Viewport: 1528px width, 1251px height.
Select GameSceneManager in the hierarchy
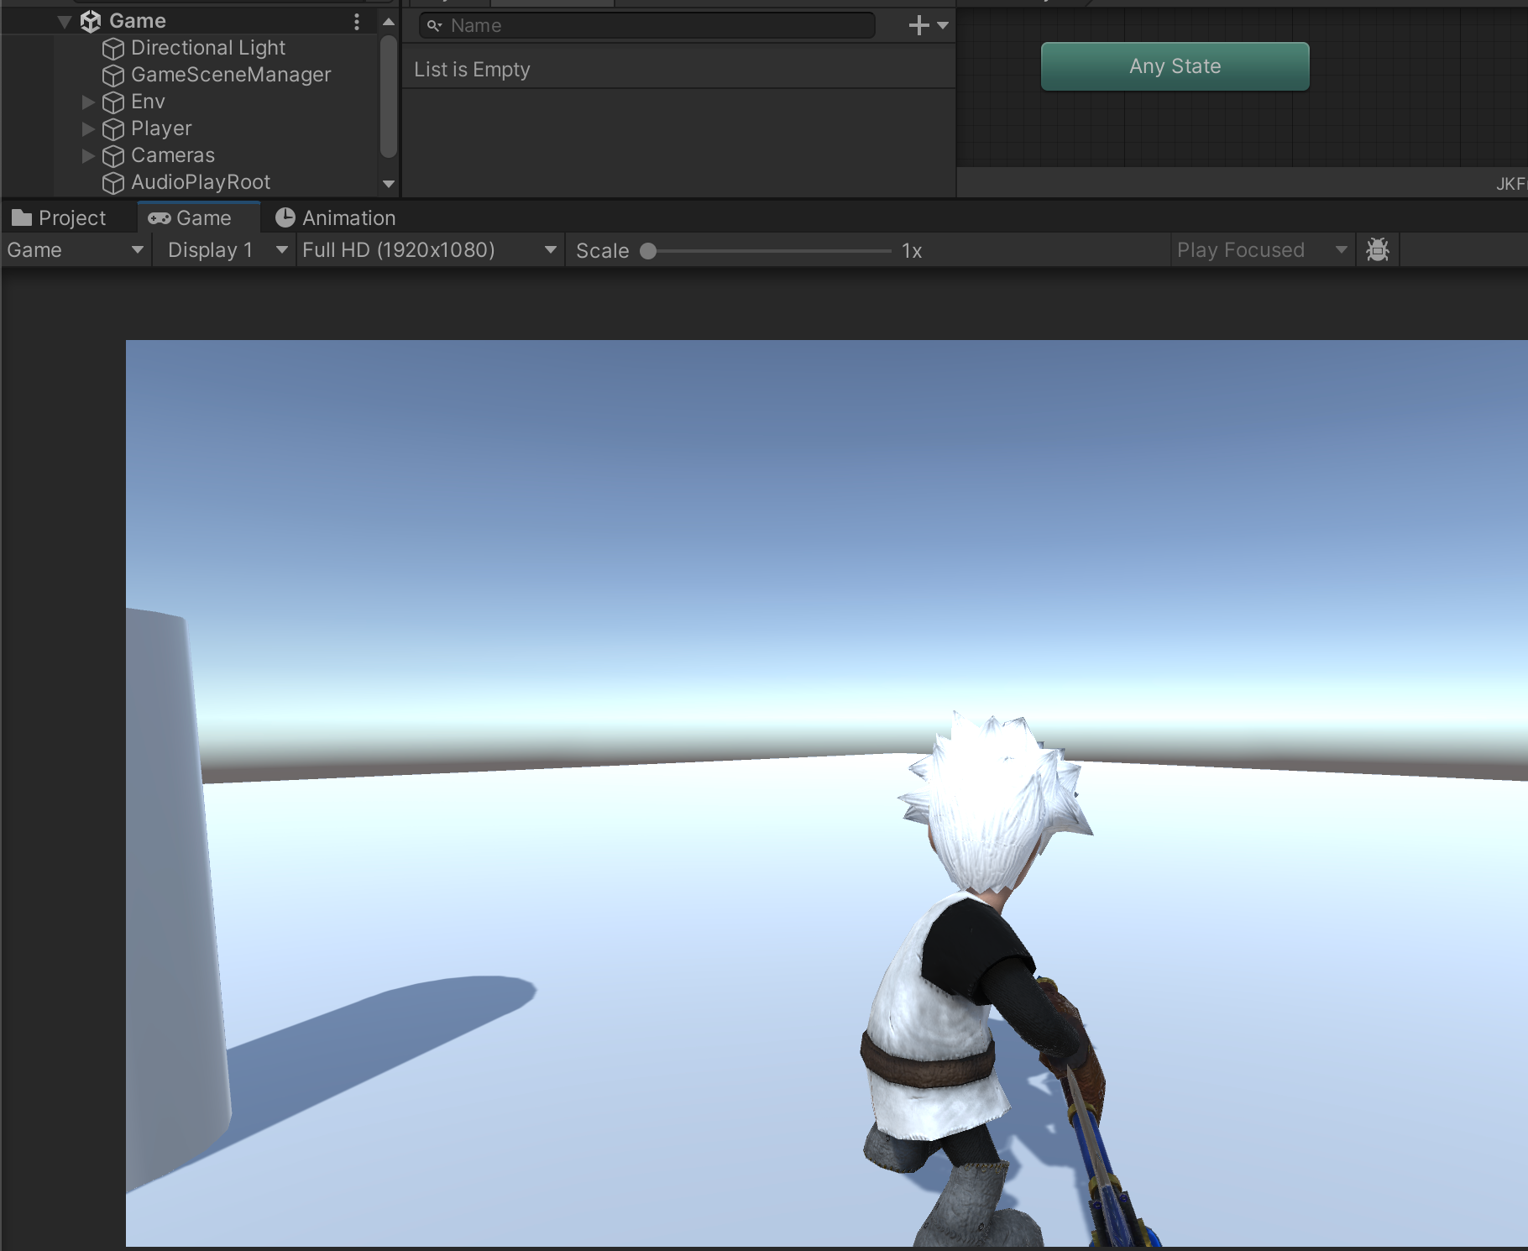point(230,75)
